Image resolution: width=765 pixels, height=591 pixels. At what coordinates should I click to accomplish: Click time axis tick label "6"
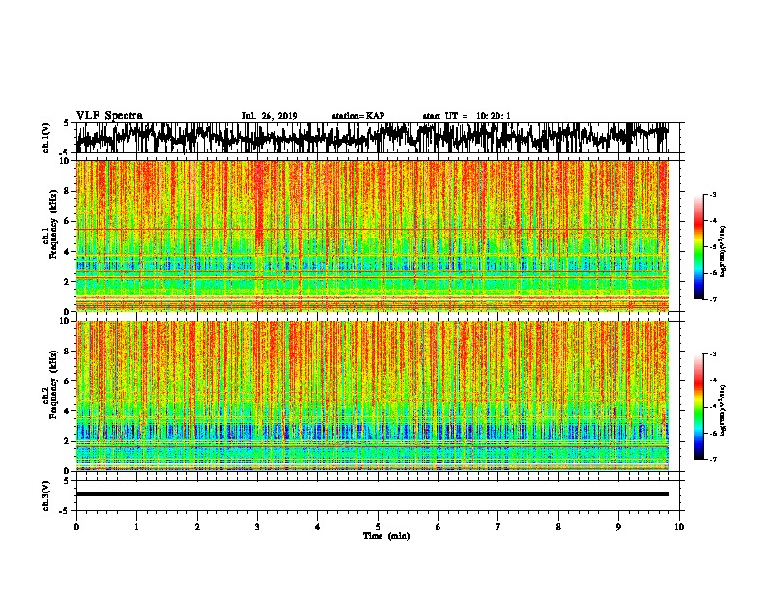point(438,527)
